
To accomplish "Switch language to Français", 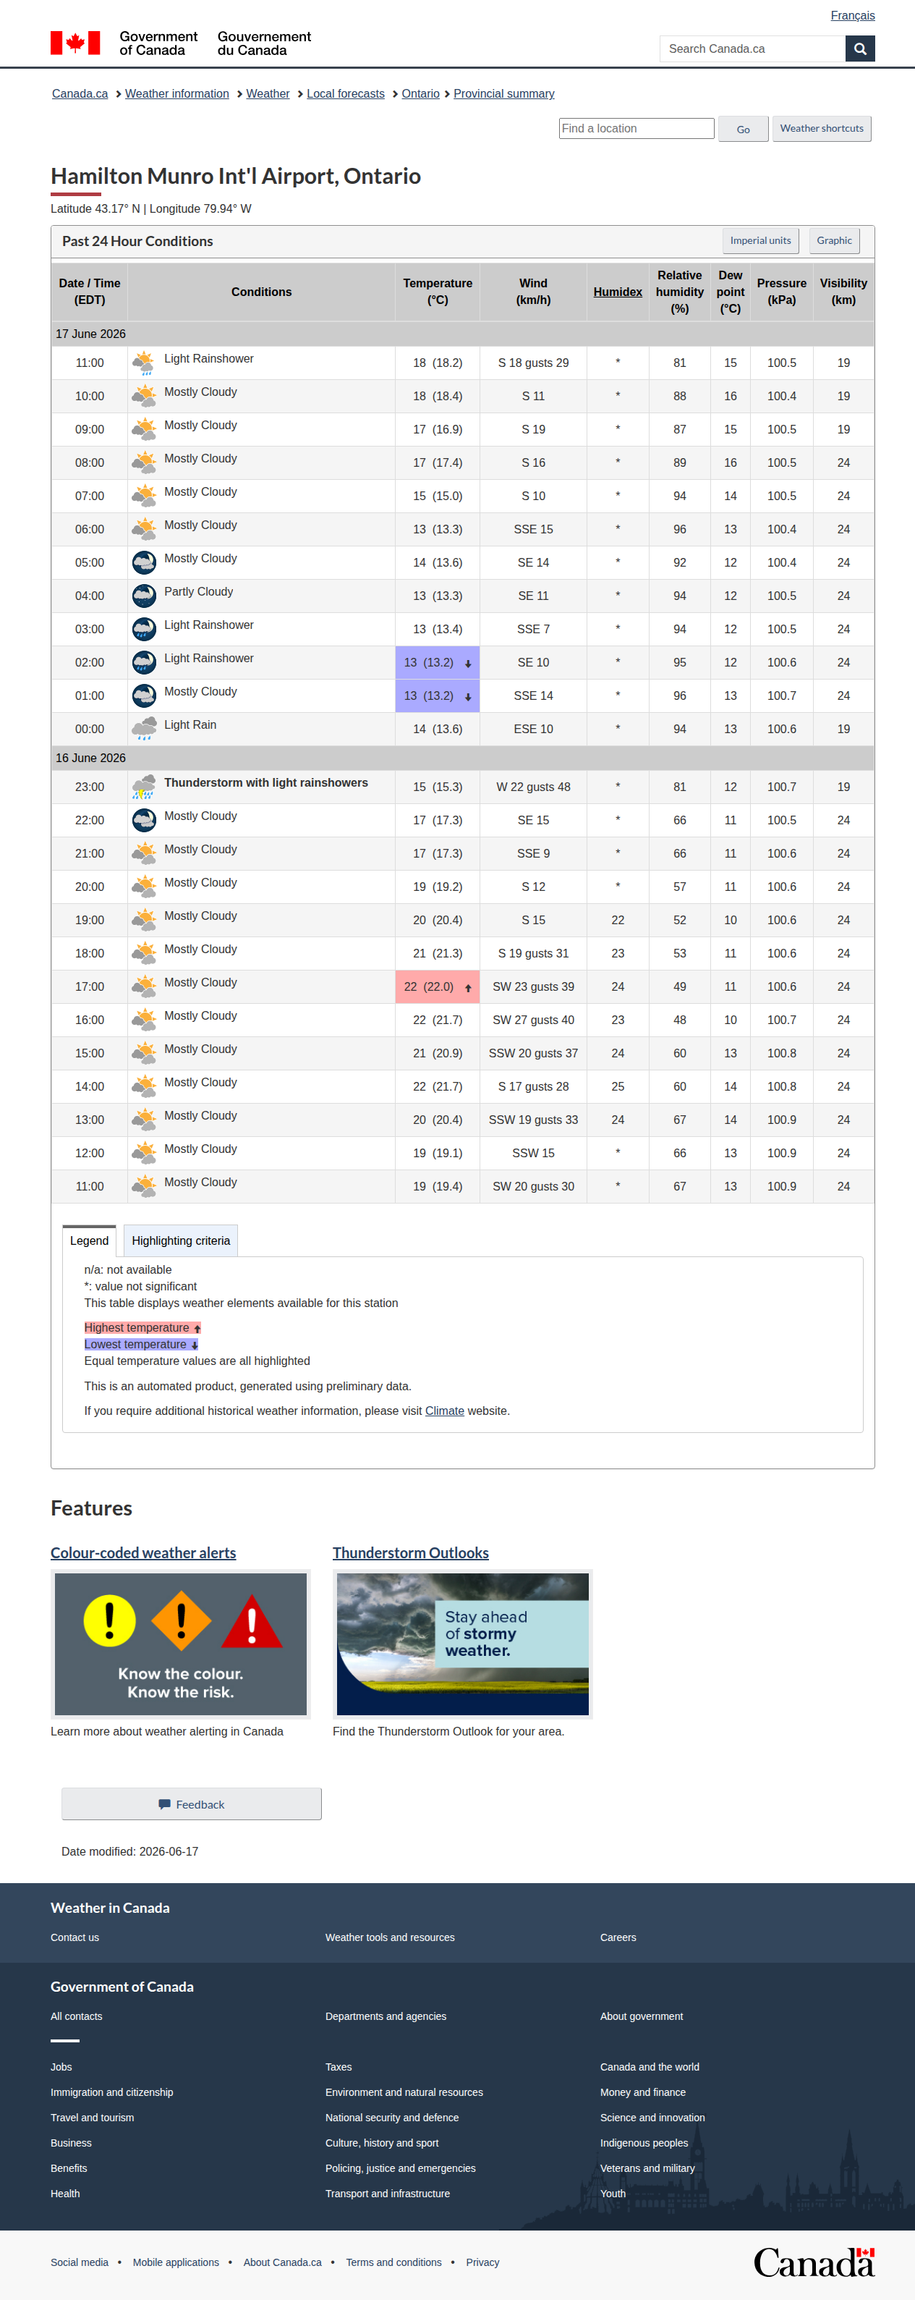I will (x=853, y=15).
